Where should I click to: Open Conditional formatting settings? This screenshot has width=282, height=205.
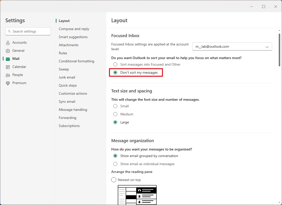coord(76,61)
